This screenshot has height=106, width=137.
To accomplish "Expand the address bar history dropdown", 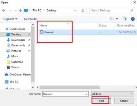I will 75,11.
